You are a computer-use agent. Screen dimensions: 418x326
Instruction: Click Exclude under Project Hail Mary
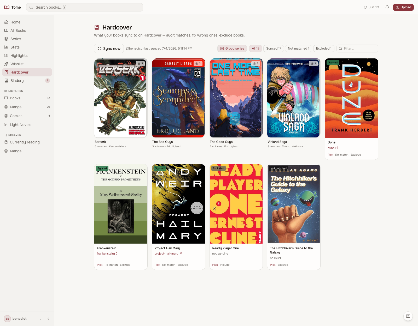point(183,265)
